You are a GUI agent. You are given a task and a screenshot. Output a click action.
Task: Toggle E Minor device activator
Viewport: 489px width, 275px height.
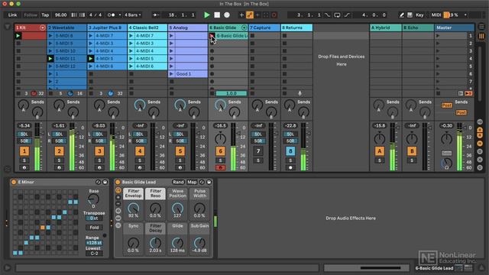tap(14, 182)
